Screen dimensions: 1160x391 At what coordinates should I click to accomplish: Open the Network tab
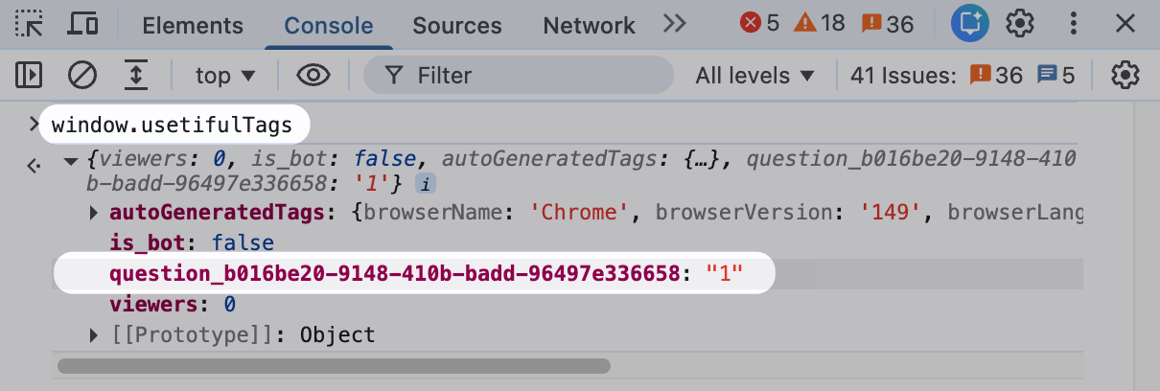tap(589, 25)
